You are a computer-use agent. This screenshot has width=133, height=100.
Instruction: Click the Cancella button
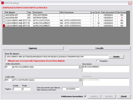coord(99,48)
